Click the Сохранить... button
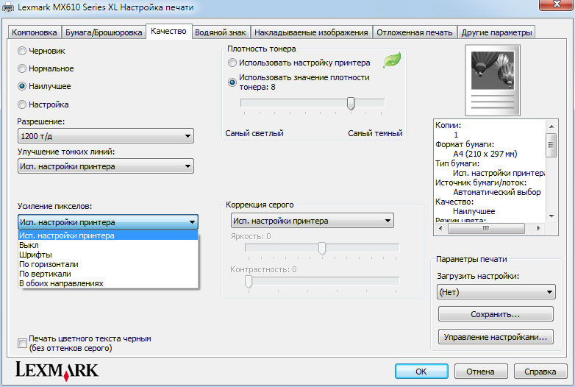The image size is (575, 387). 496,314
